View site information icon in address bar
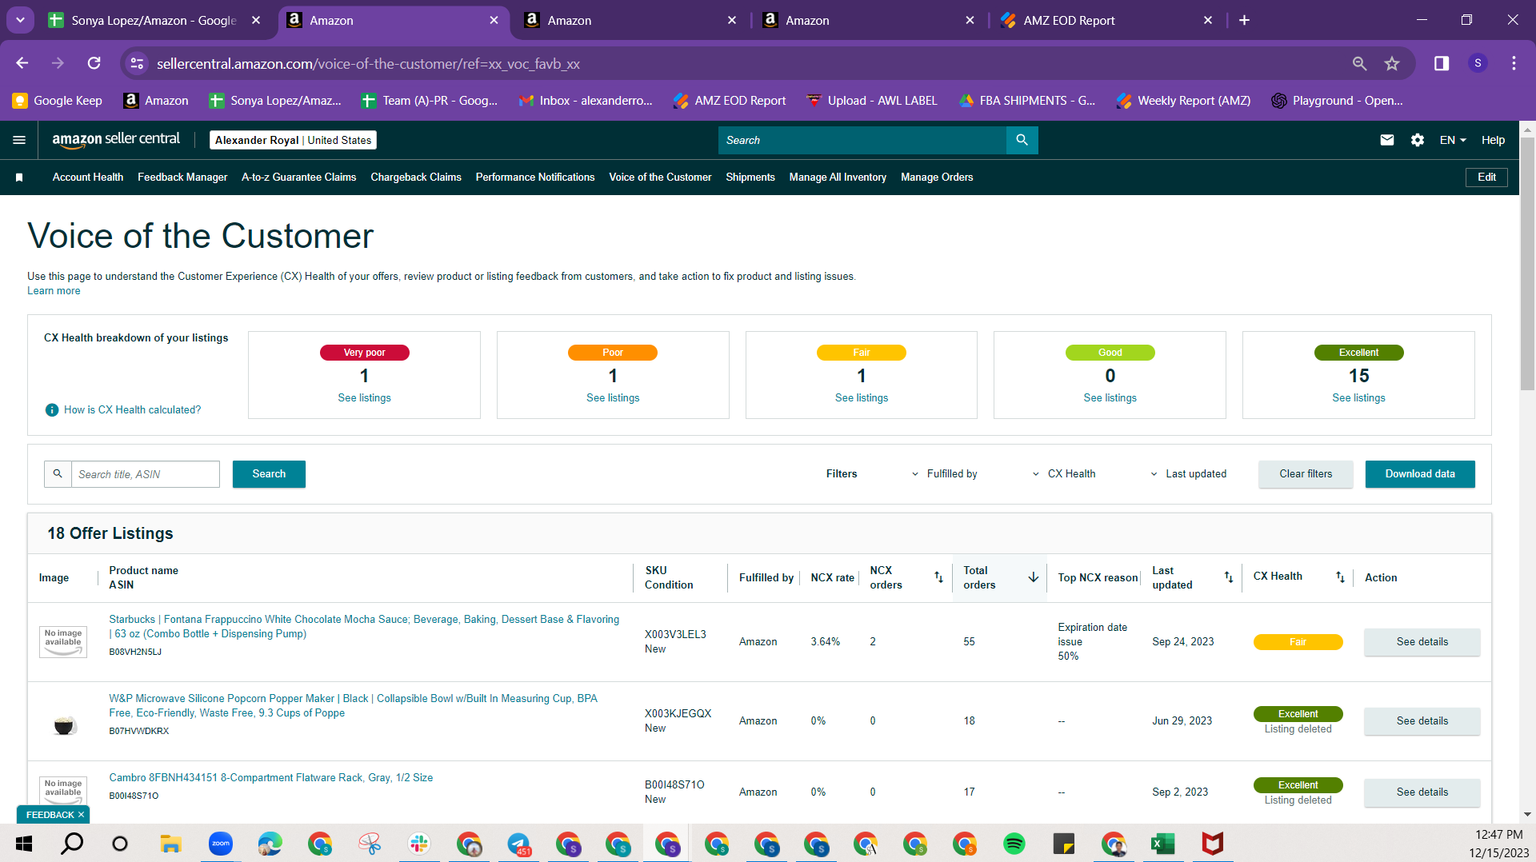 click(x=138, y=63)
